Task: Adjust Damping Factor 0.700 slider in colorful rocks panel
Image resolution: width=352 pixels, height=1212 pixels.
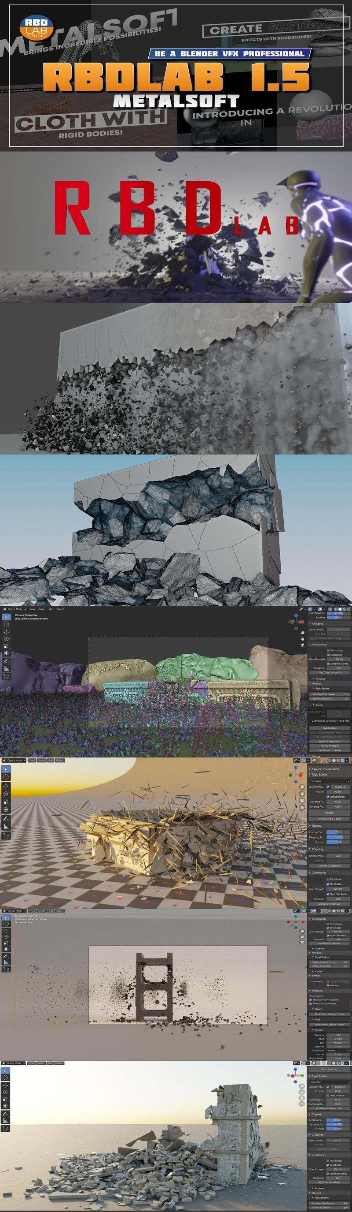Action: click(x=338, y=613)
